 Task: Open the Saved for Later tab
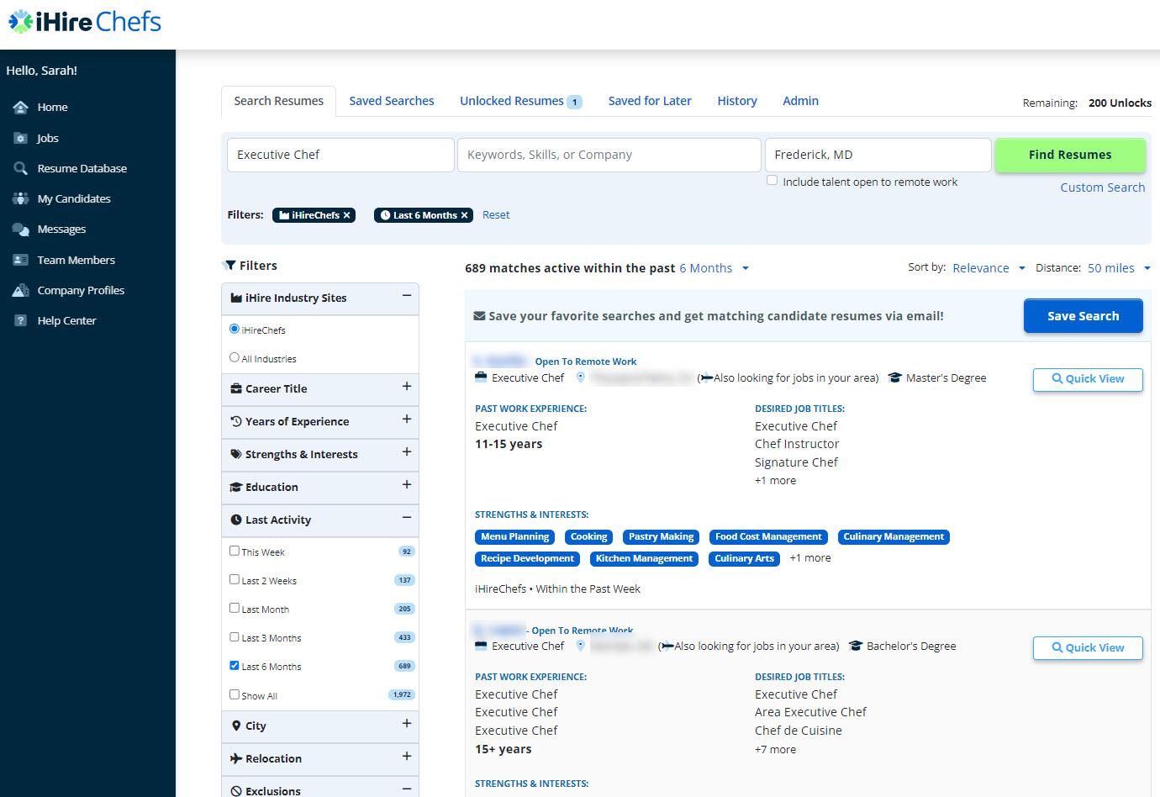coord(650,101)
